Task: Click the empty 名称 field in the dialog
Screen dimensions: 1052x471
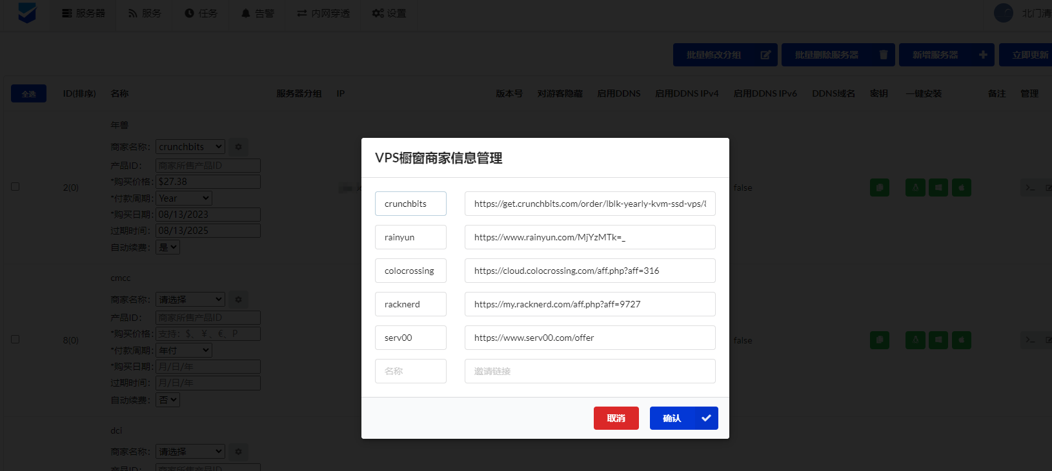Action: 410,371
